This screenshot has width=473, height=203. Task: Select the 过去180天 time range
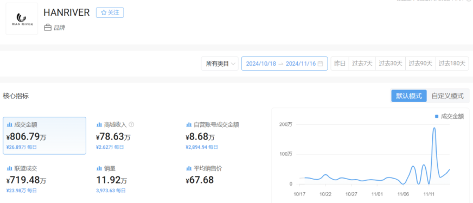[x=452, y=64]
